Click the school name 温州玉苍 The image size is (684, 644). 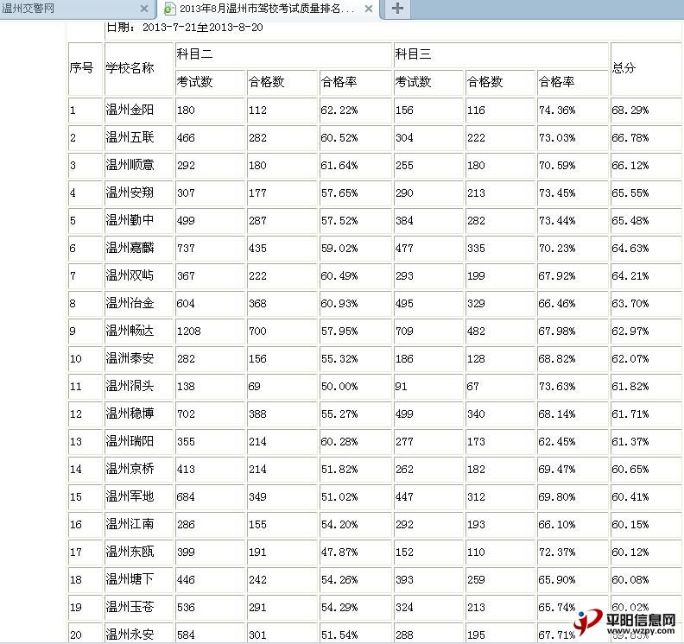coord(130,607)
